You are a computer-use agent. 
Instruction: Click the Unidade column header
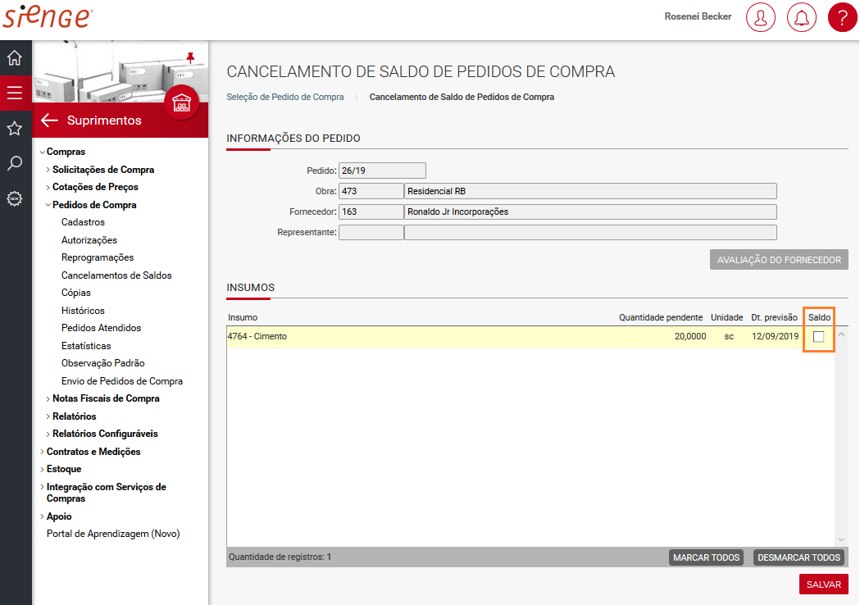[x=726, y=317]
